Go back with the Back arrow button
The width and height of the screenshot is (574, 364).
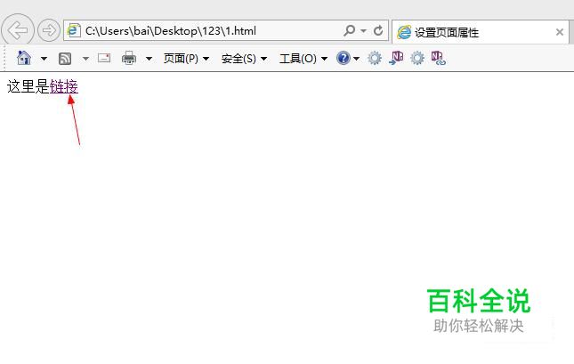pyautogui.click(x=18, y=30)
